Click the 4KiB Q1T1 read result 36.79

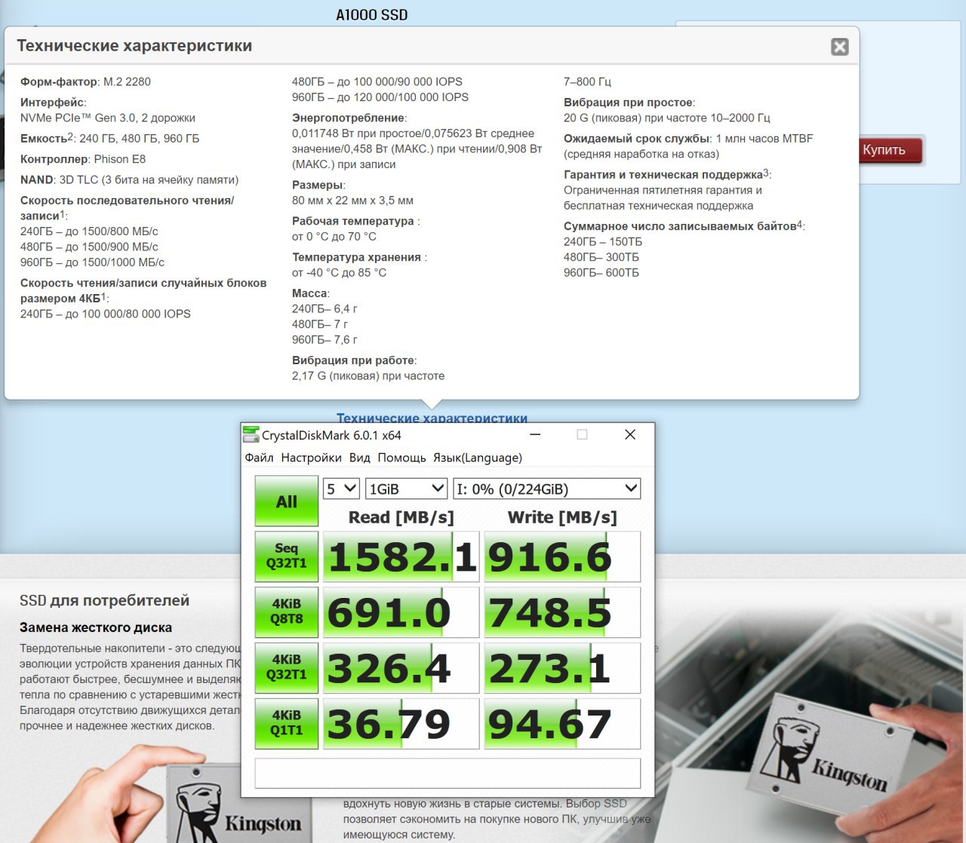pos(401,723)
